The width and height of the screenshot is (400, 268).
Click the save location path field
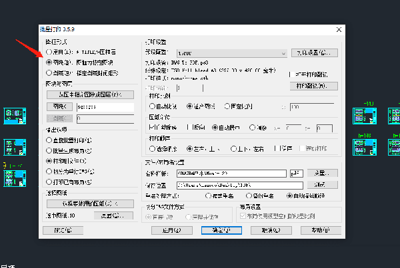[240, 186]
